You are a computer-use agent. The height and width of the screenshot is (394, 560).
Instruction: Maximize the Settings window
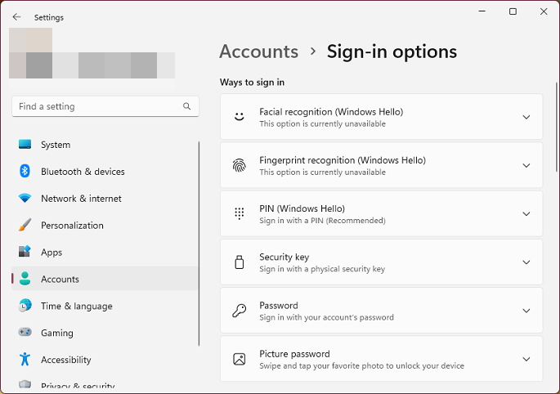(x=513, y=11)
